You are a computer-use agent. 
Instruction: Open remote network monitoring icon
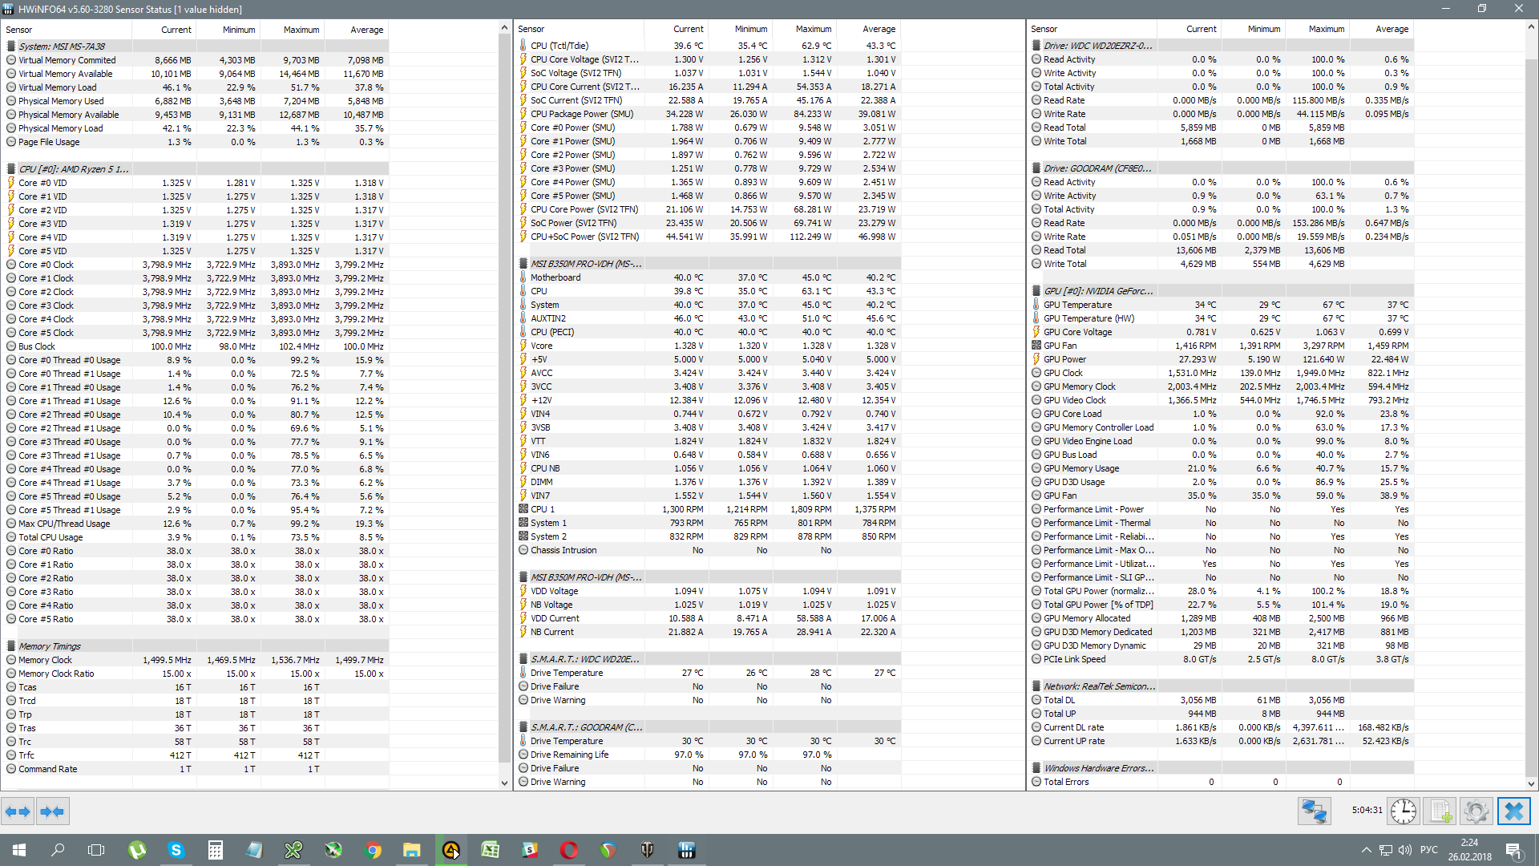1314,811
